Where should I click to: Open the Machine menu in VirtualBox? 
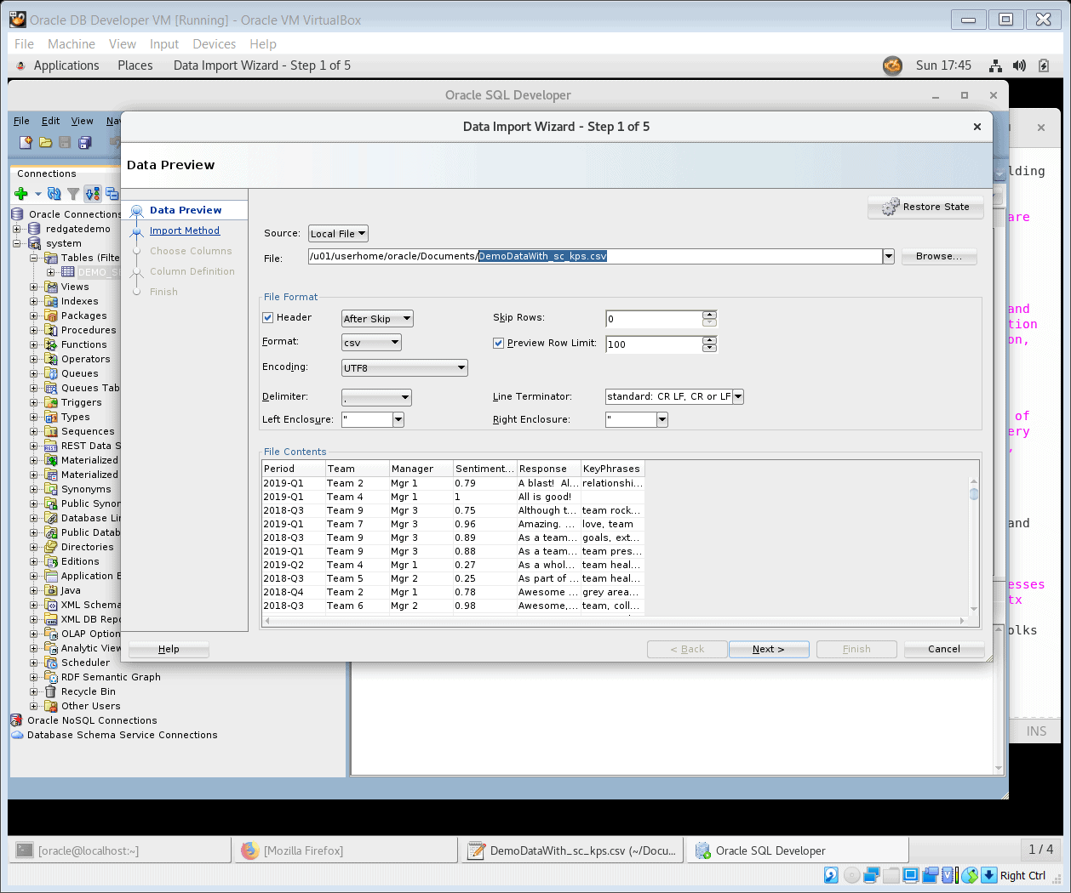(x=72, y=44)
